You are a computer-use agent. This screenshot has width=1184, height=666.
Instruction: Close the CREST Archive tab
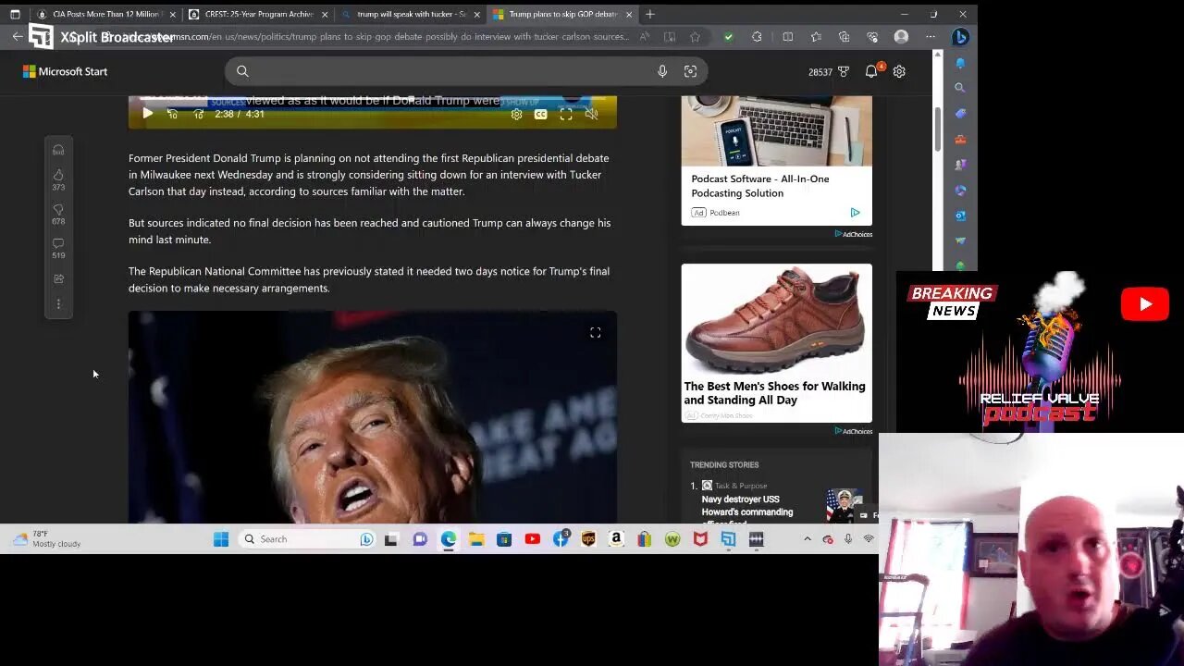[325, 15]
